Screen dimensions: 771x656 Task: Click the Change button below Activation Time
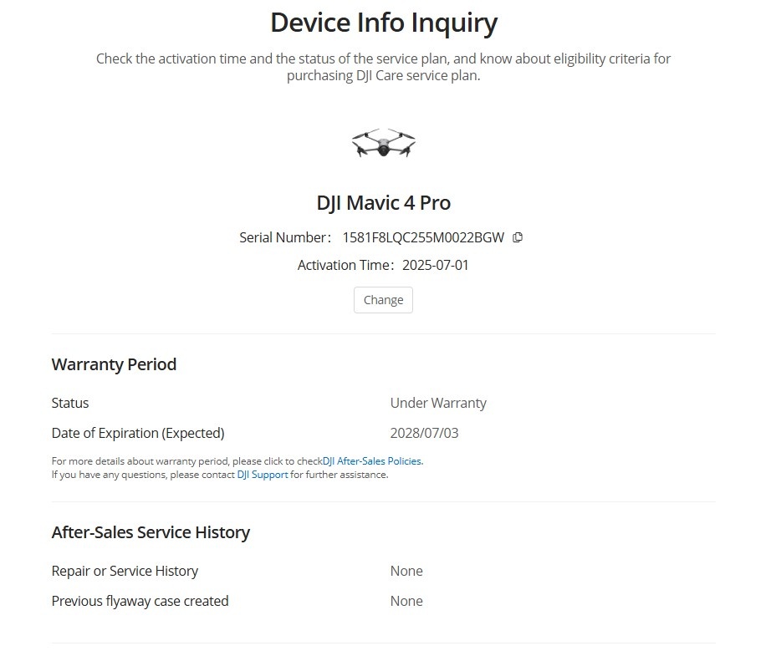click(x=383, y=299)
